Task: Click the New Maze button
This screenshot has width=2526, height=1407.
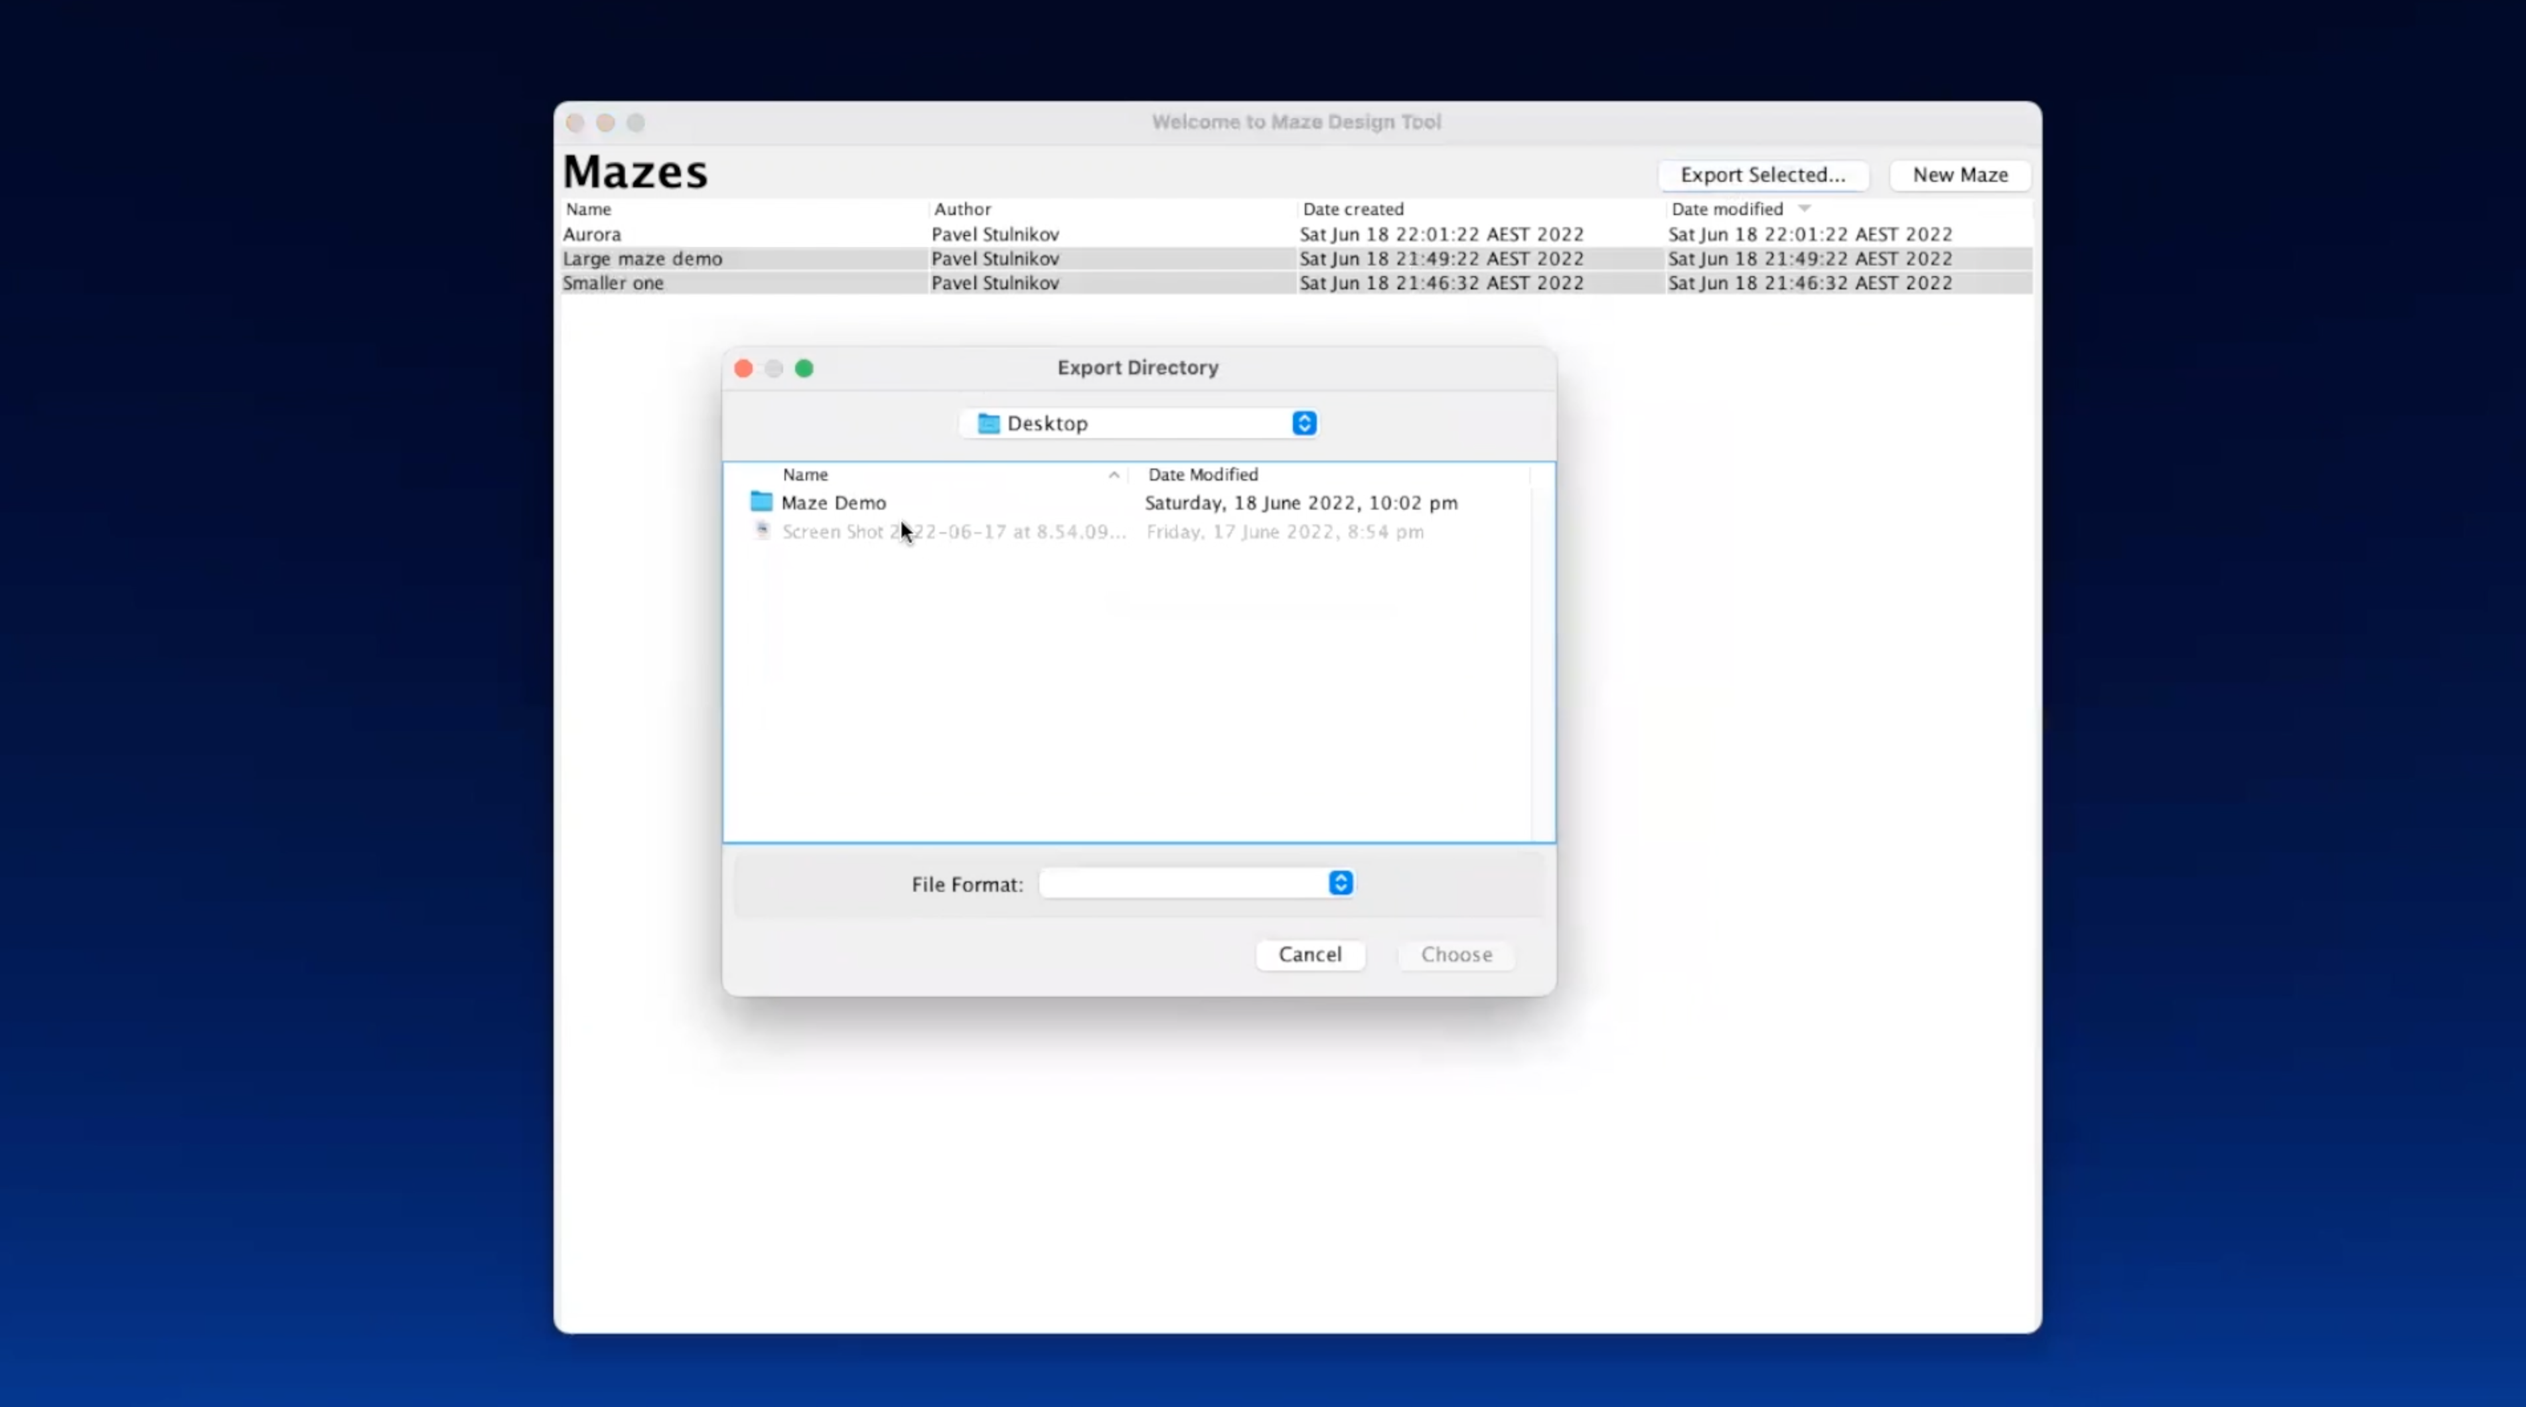Action: click(1959, 175)
